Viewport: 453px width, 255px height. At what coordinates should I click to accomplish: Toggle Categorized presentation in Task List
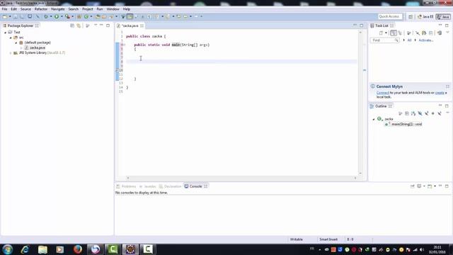pos(394,33)
